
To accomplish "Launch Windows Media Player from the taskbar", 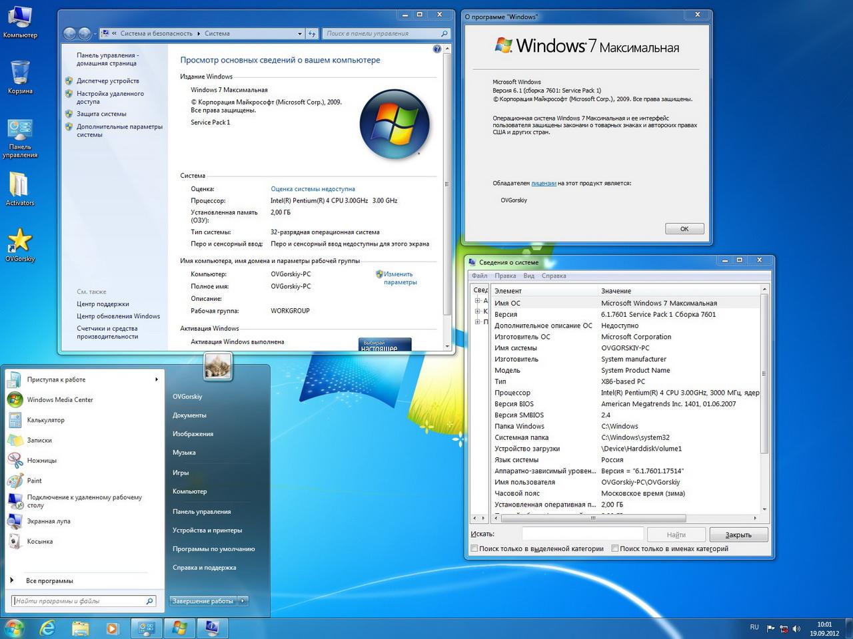I will pos(112,628).
